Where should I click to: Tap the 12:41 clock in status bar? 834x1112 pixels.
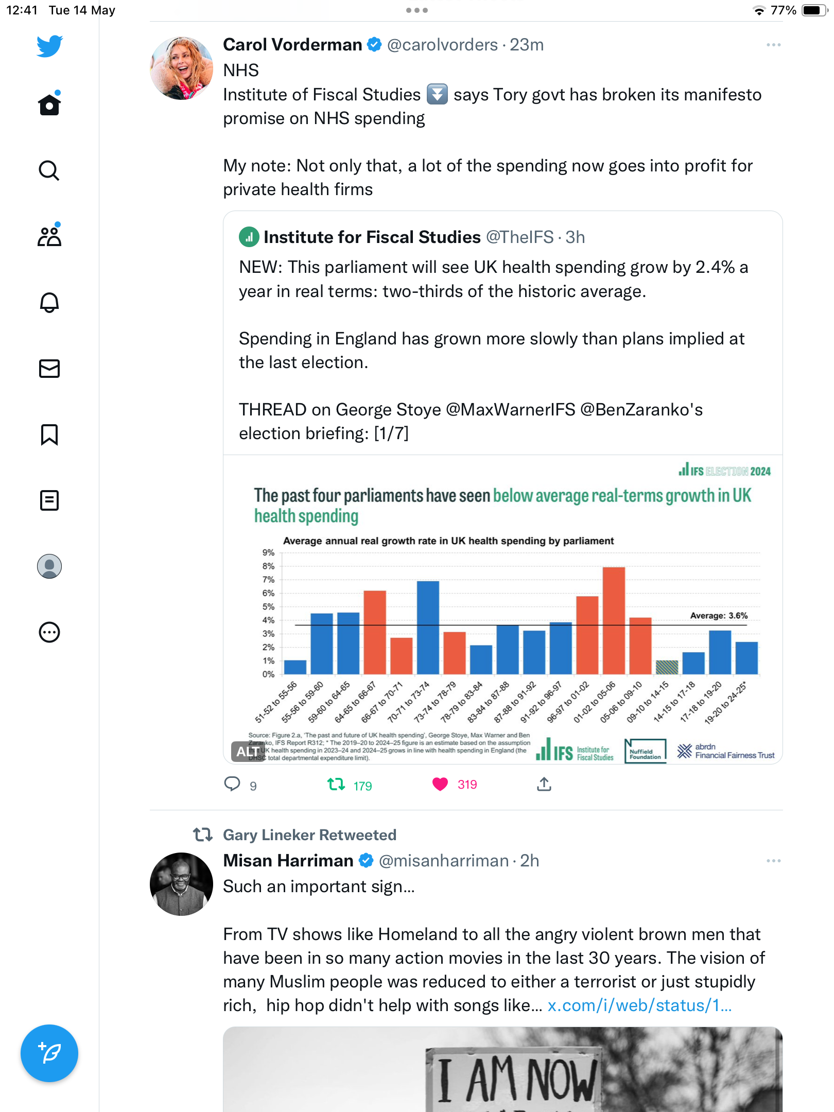[x=22, y=10]
